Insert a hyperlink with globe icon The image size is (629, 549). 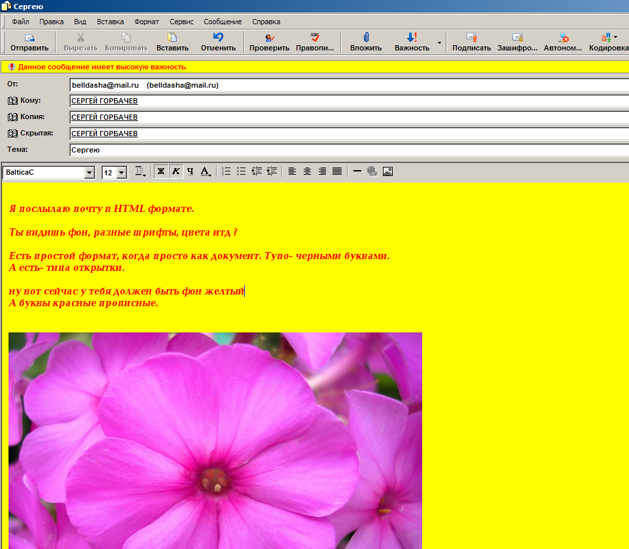(x=372, y=171)
